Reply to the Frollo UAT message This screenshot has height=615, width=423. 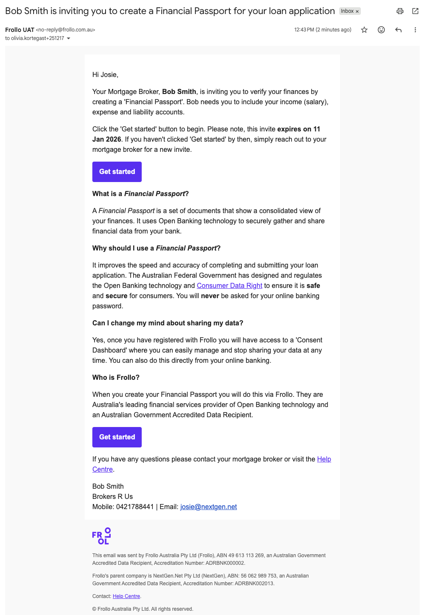click(x=398, y=30)
